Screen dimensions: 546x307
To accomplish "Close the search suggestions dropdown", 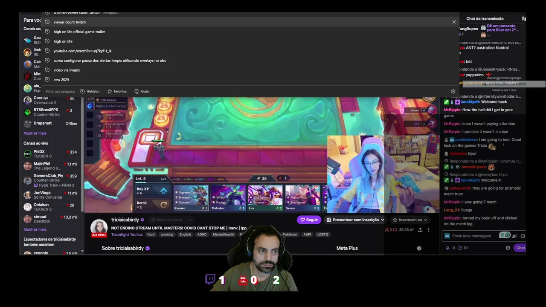I will coord(454,22).
